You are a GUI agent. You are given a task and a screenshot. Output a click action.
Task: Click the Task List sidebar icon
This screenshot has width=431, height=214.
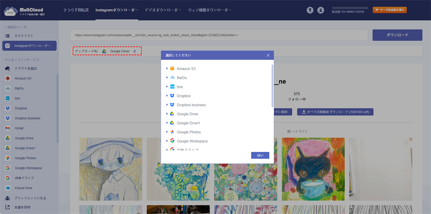[8, 36]
